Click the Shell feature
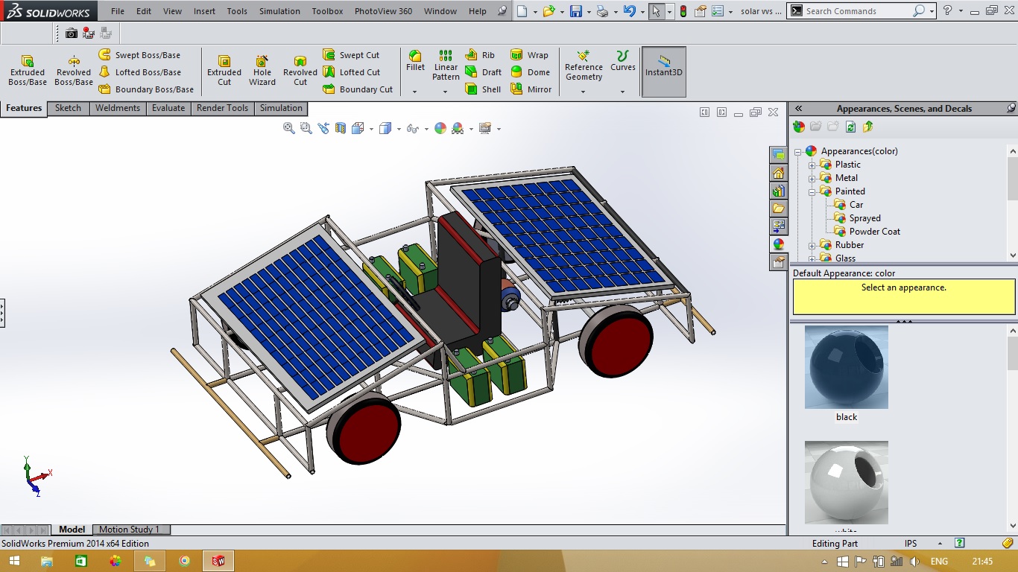The image size is (1018, 572). click(483, 89)
